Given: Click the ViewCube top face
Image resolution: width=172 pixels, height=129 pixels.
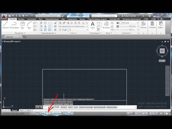Looking at the screenshot, I should [x=162, y=51].
